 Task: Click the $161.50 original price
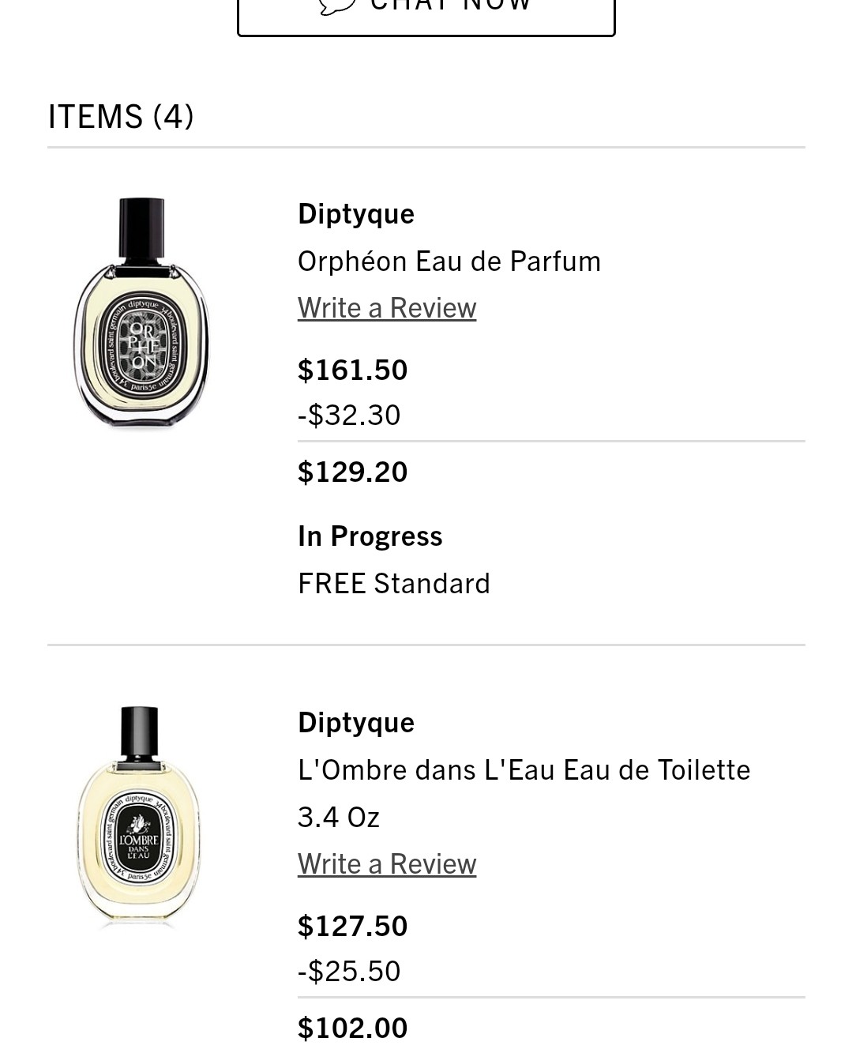point(352,370)
